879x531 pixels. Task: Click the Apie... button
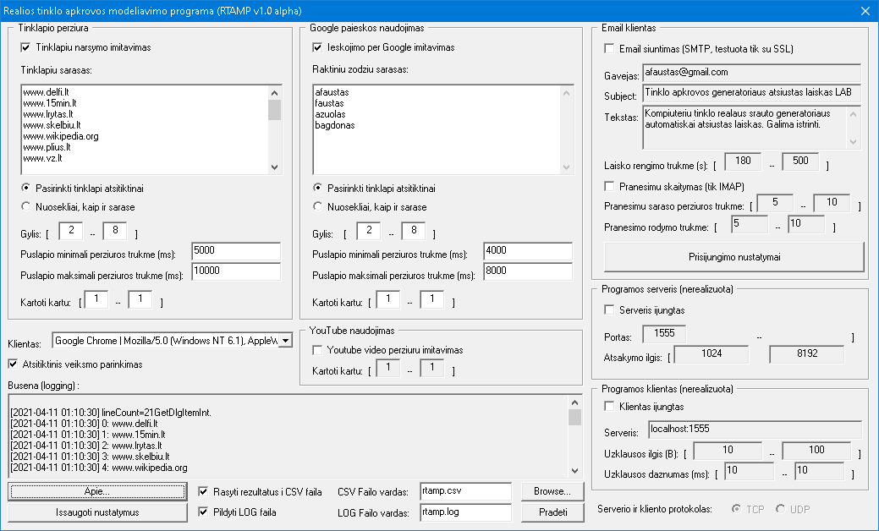[97, 491]
